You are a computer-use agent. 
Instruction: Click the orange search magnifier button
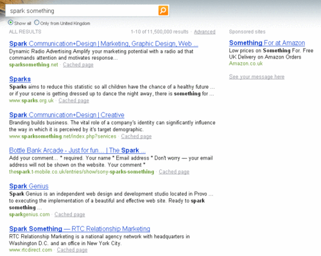pos(163,10)
